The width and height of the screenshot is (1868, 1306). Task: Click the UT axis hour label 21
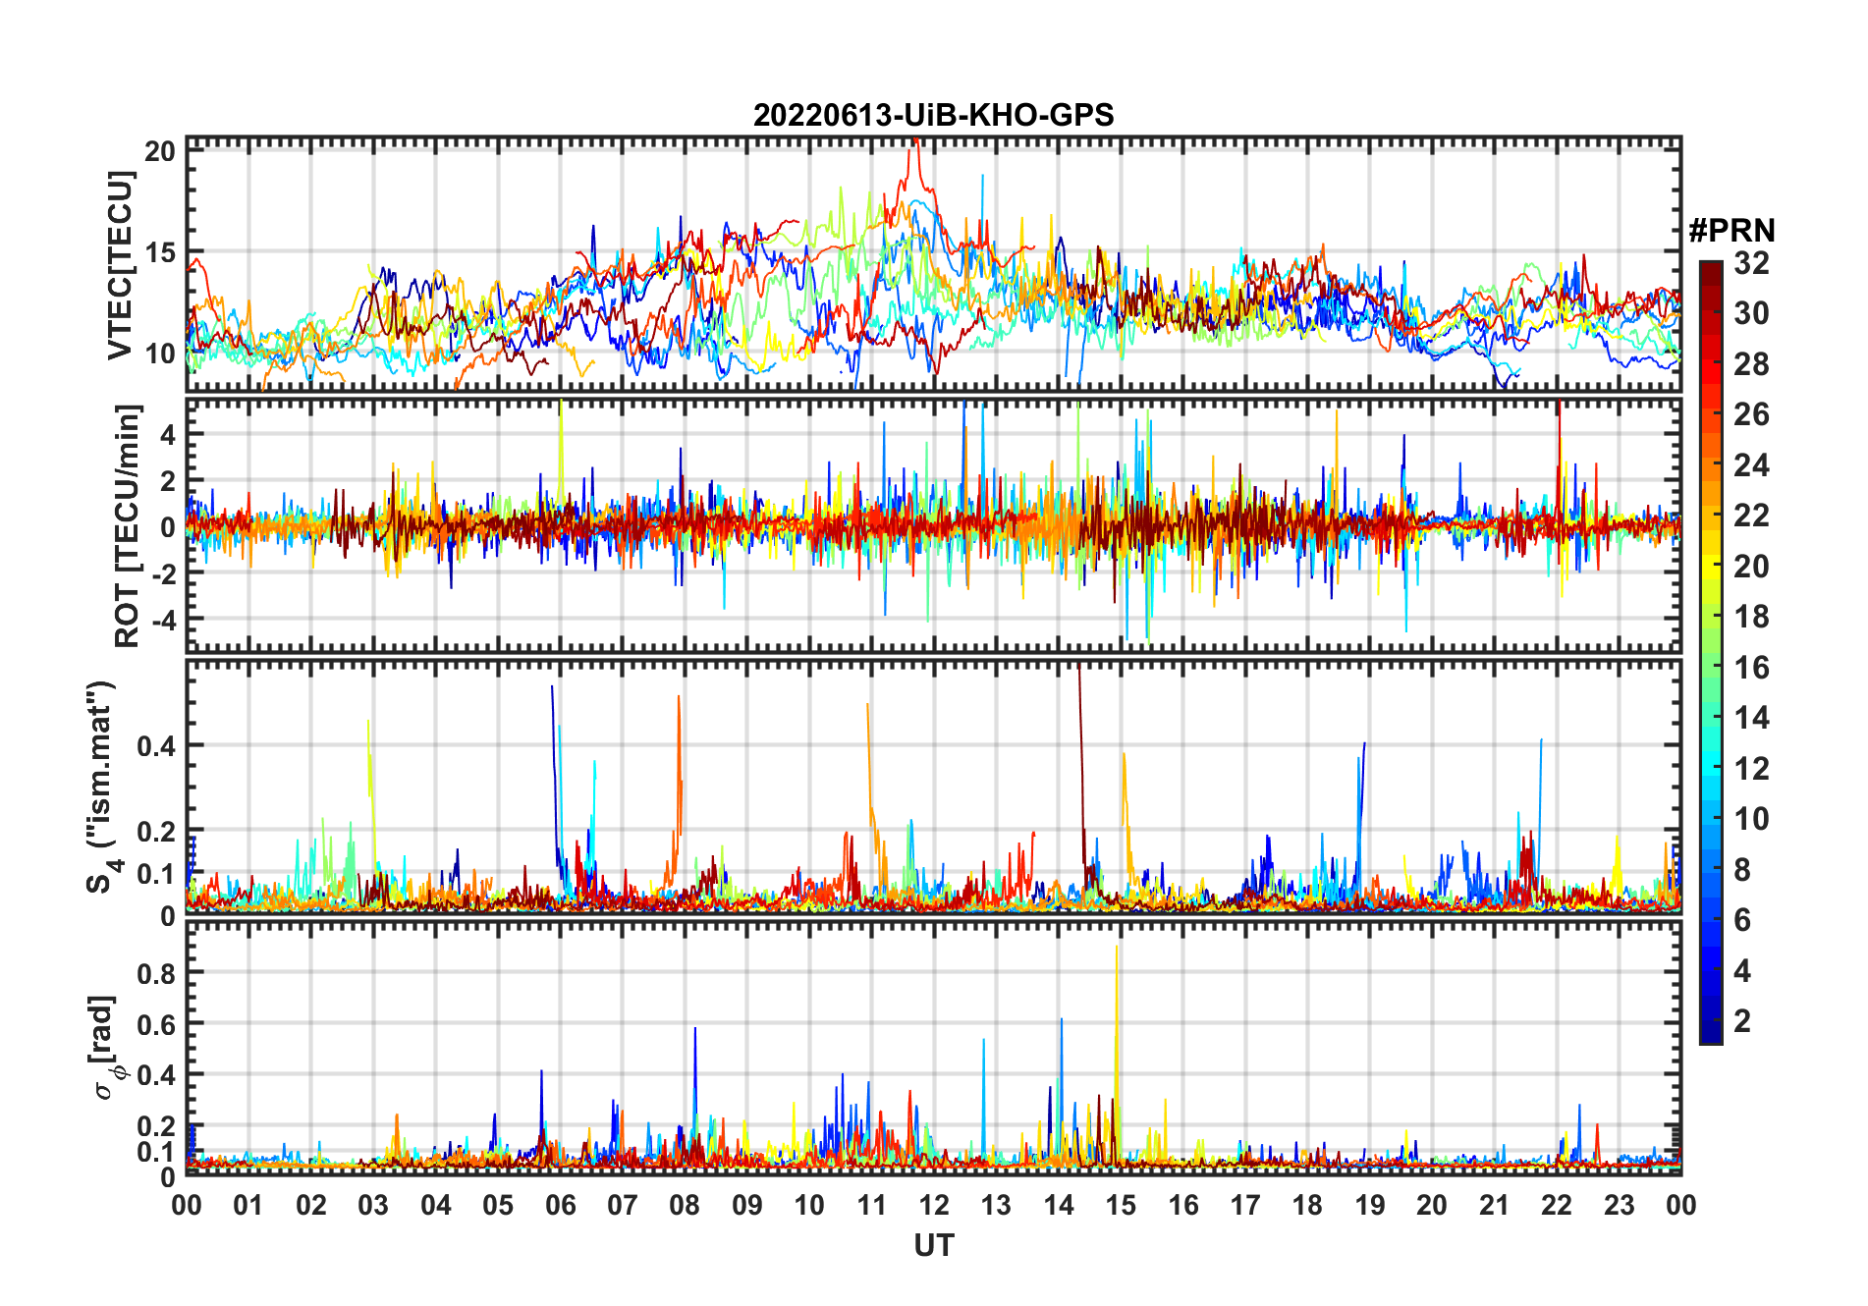(x=1495, y=1205)
